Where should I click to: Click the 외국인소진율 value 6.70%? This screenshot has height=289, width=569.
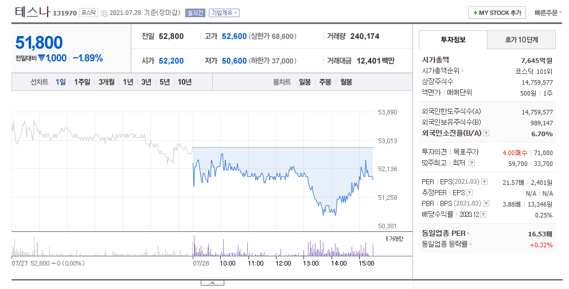point(542,134)
